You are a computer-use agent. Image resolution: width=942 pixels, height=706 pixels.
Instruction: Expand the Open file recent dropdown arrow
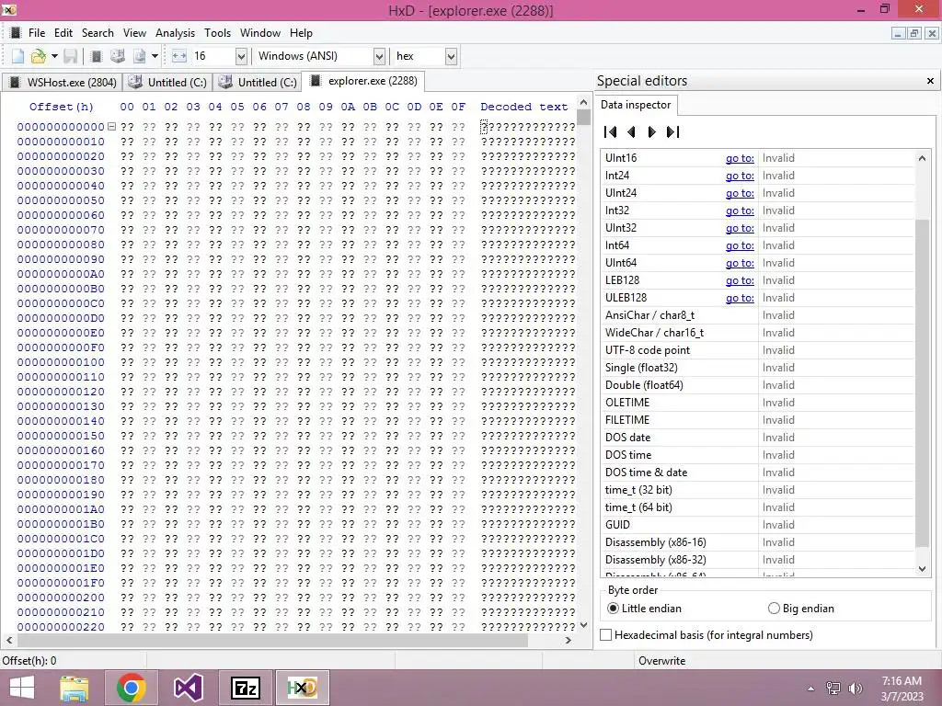point(54,56)
